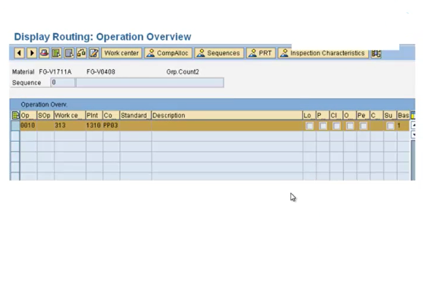This screenshot has width=423, height=300.
Task: Click the Sequence description field
Action: tap(150, 83)
